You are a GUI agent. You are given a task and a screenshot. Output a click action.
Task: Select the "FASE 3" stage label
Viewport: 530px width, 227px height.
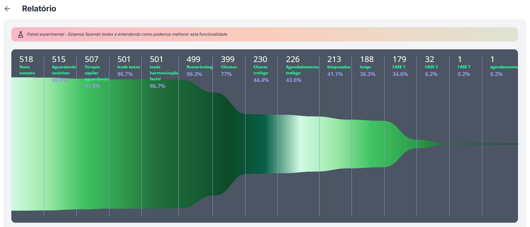coord(431,67)
